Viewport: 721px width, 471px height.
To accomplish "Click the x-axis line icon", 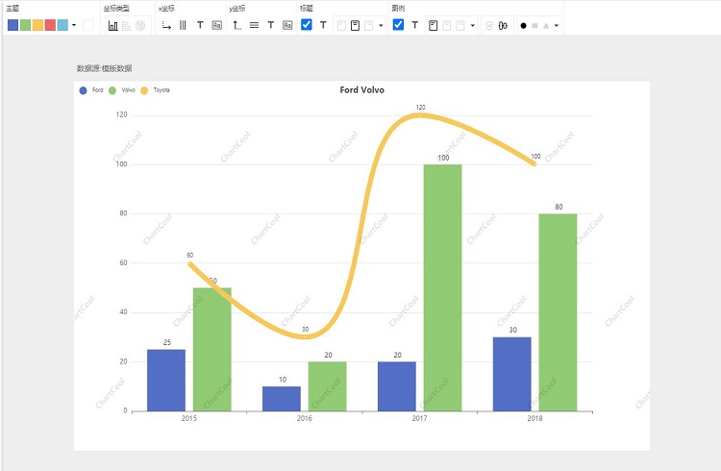I will click(x=166, y=25).
